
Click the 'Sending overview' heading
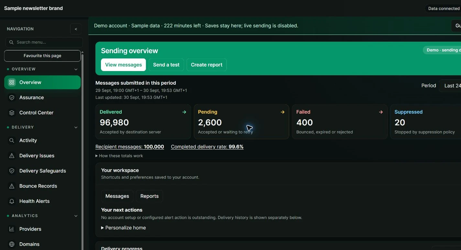(129, 51)
